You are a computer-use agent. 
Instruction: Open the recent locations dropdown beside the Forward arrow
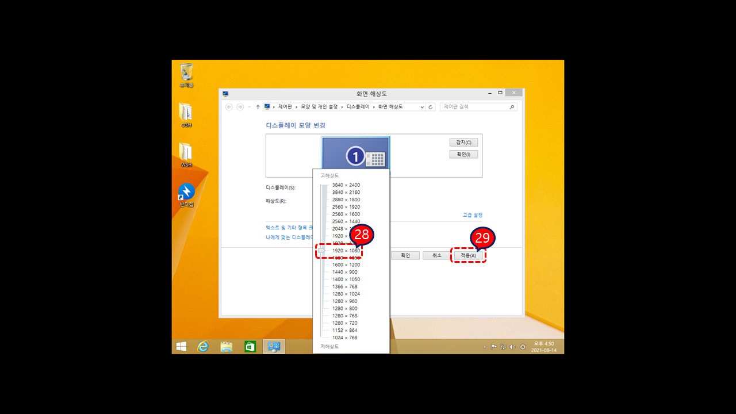tap(249, 107)
